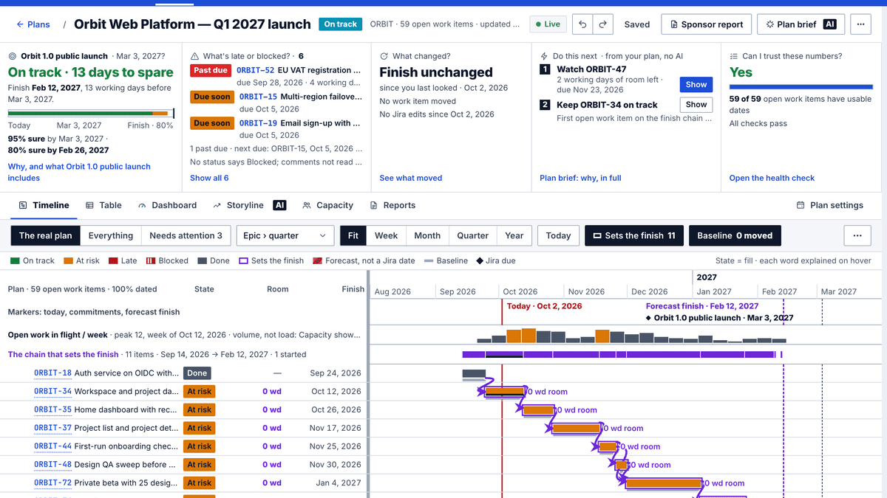This screenshot has height=498, width=887.
Task: Select the Everything filter
Action: [x=111, y=236]
